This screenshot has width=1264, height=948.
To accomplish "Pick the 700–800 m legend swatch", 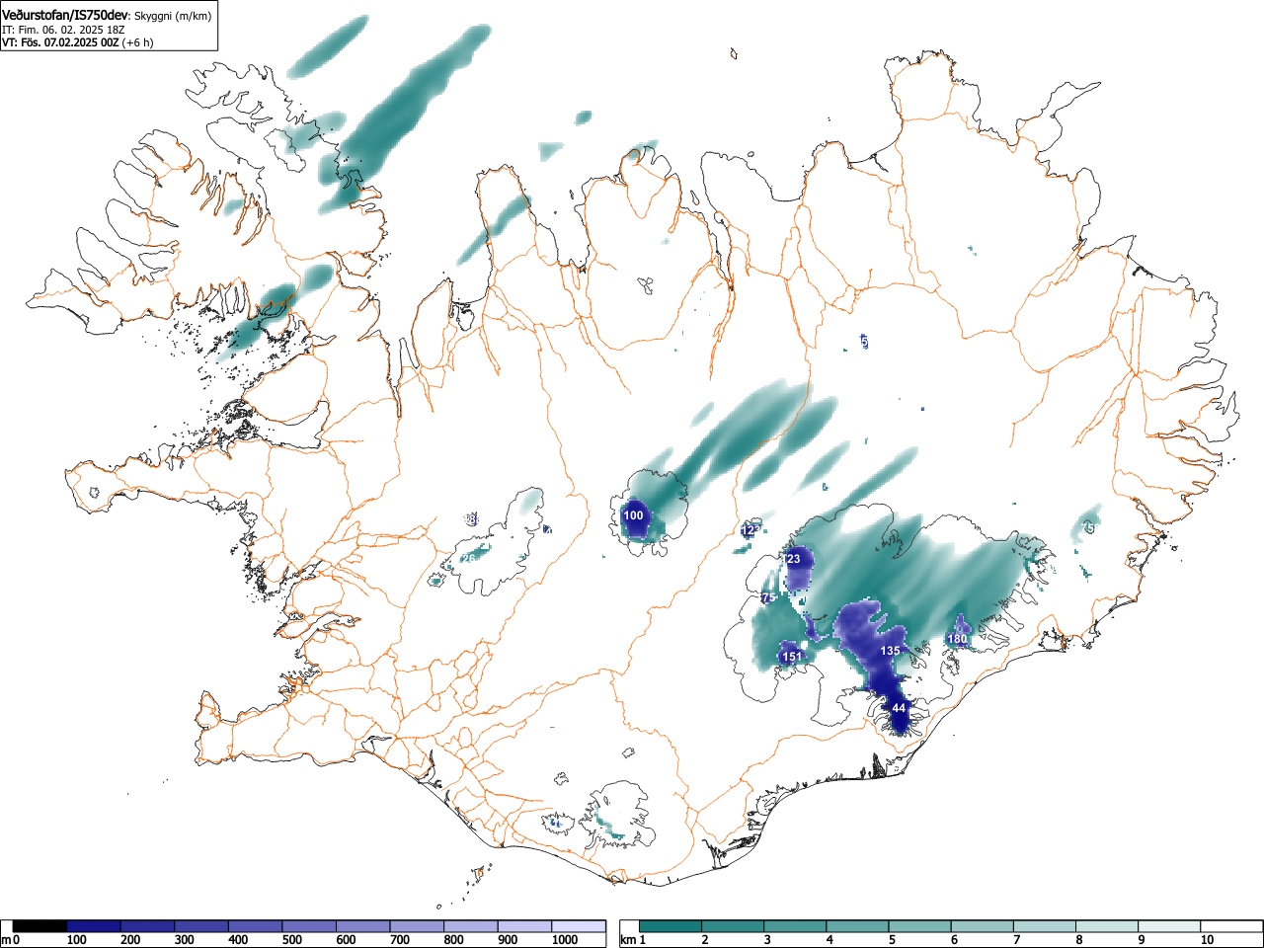I will pos(417,926).
